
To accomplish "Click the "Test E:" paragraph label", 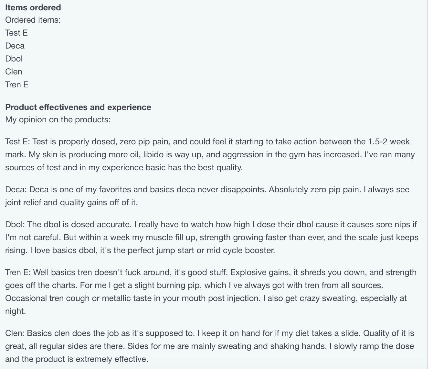I will (x=18, y=142).
